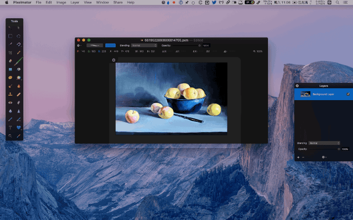Click the blue brush color swatch
This screenshot has height=220, width=353.
(110, 45)
